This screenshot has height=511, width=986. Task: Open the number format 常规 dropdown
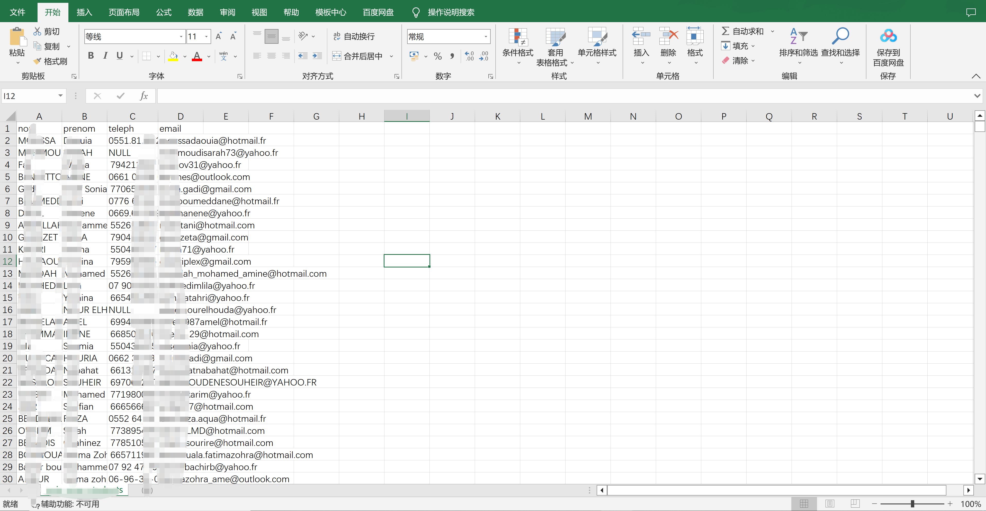point(486,37)
